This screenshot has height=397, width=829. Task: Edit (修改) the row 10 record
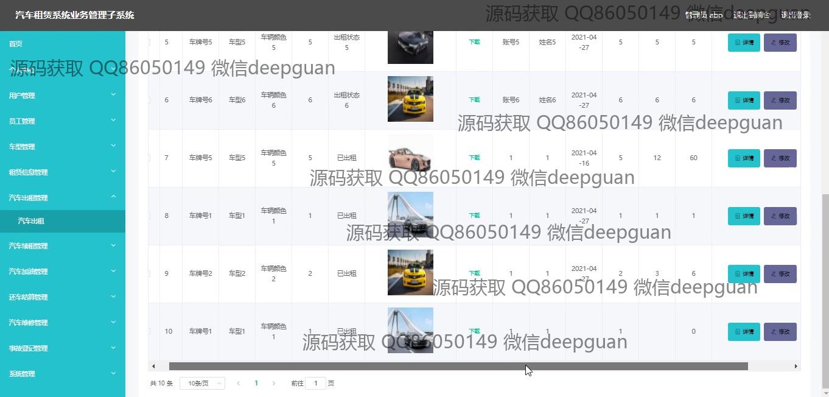coord(780,332)
